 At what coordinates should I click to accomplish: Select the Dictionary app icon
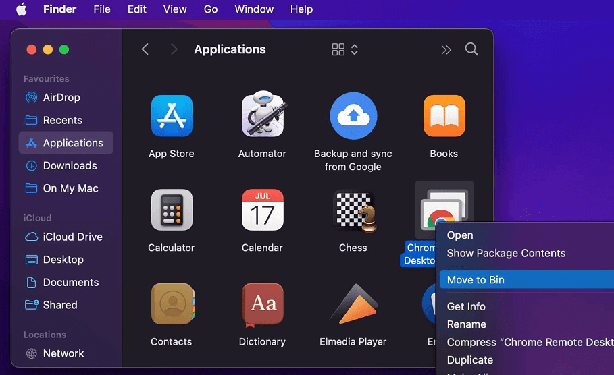click(x=263, y=305)
